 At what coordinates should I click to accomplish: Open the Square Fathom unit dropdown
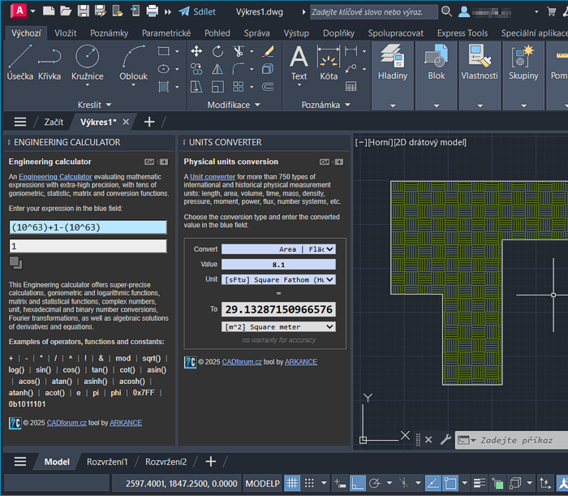[x=278, y=280]
